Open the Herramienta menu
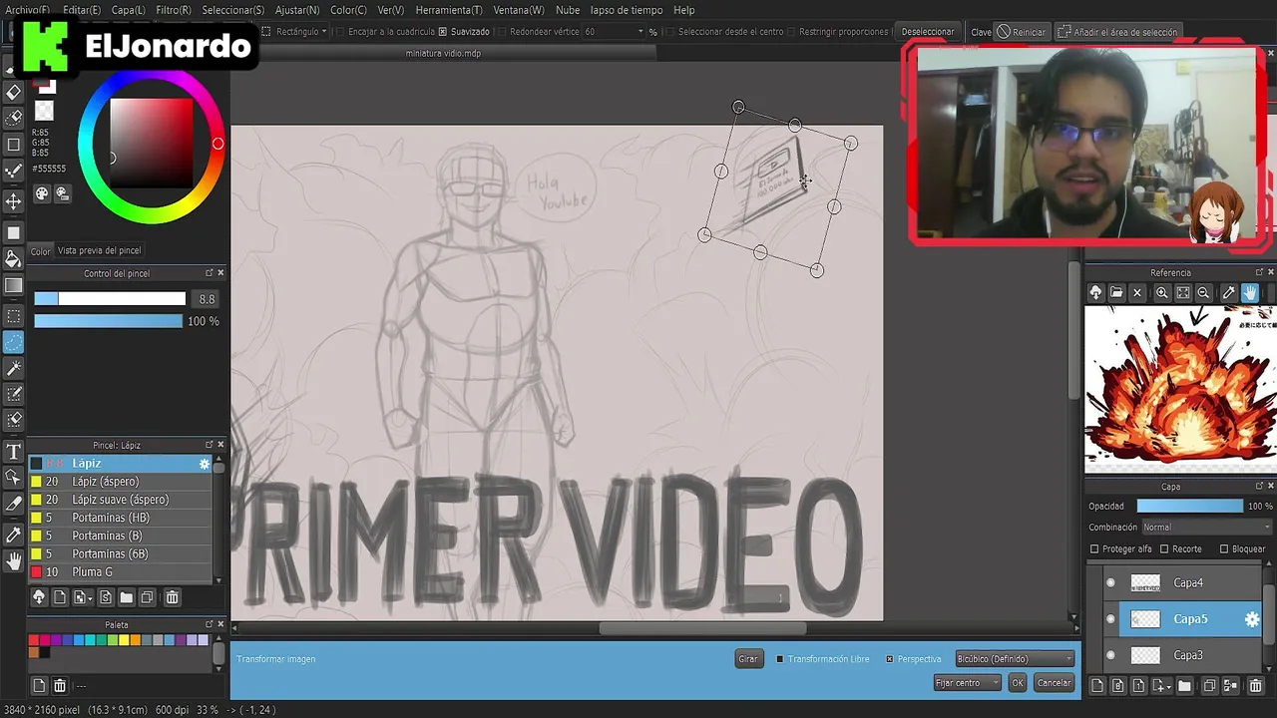 coord(449,10)
